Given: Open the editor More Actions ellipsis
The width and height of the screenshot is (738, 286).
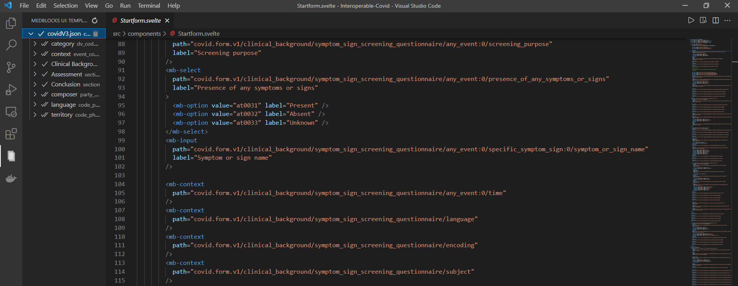Looking at the screenshot, I should click(x=727, y=20).
